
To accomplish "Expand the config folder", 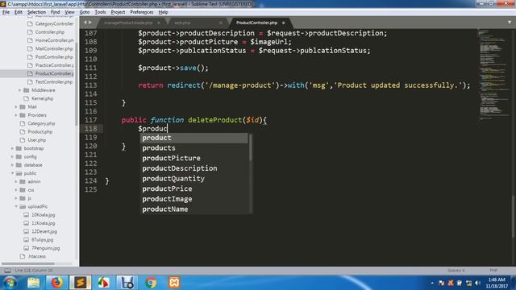I will [x=12, y=156].
